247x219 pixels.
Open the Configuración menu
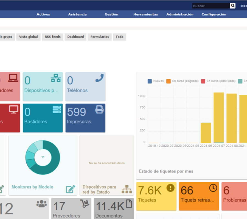click(214, 14)
